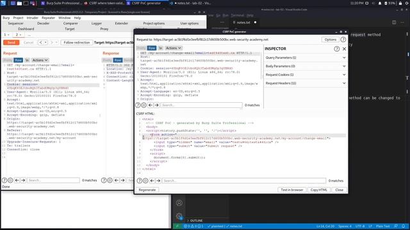
Task: Click help icon under Repeater Response panel
Action: (x=104, y=180)
